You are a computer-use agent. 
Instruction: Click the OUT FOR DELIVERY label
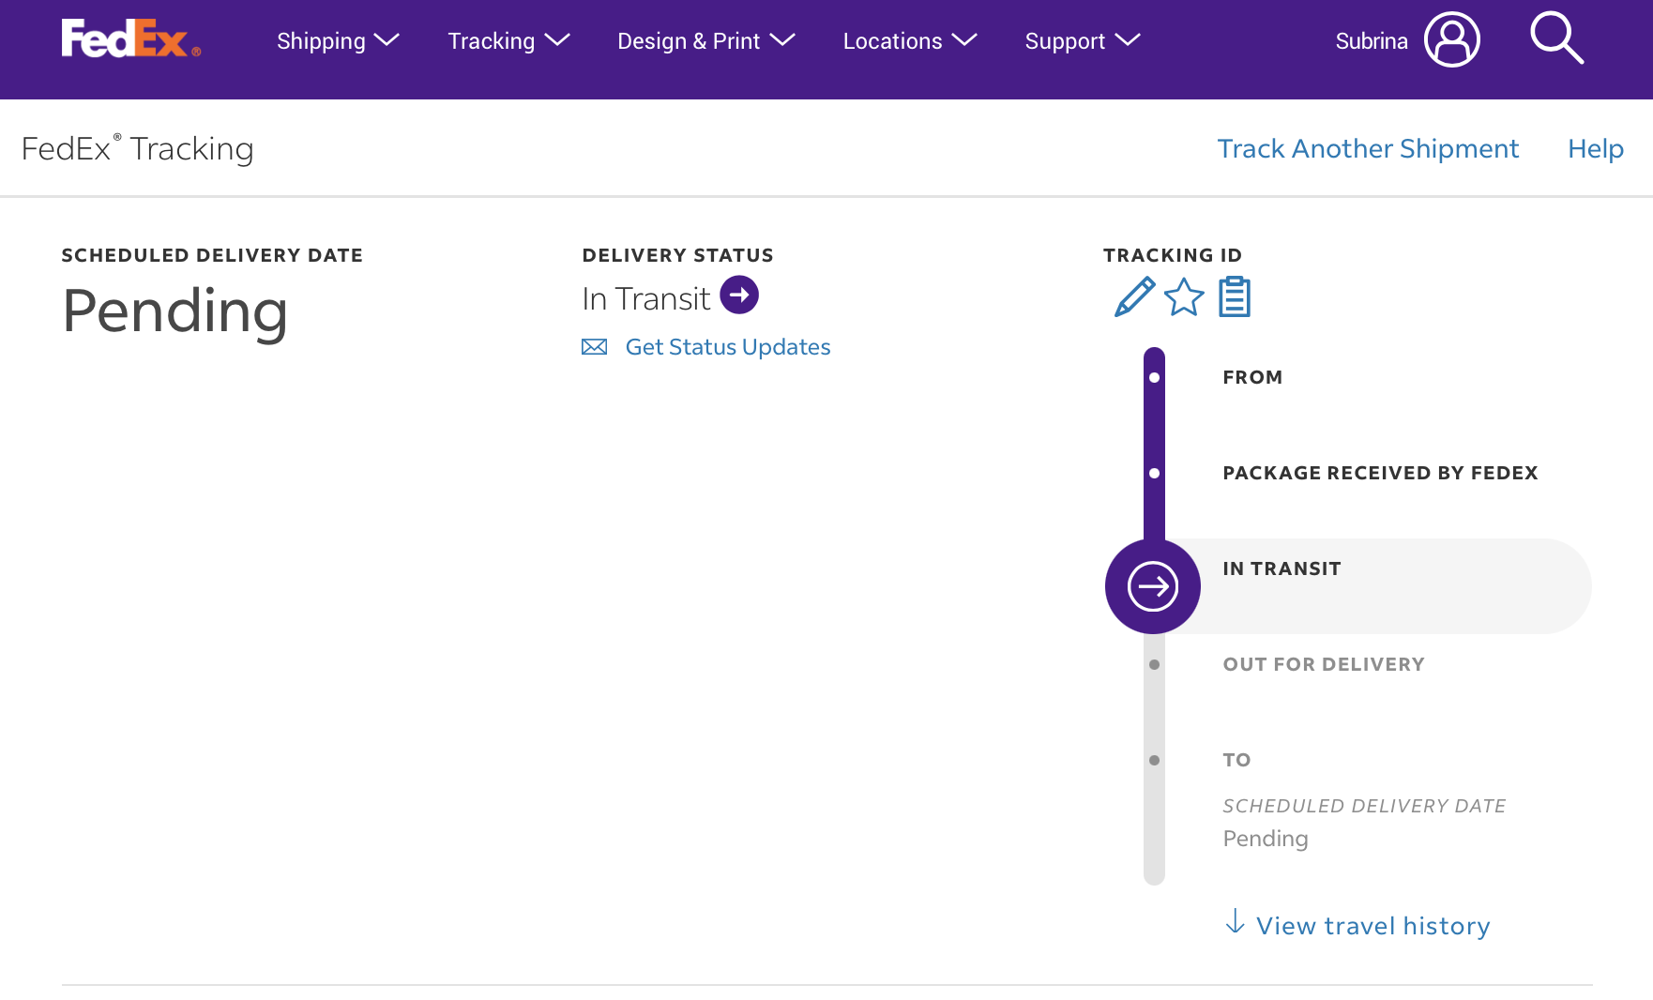[1324, 664]
